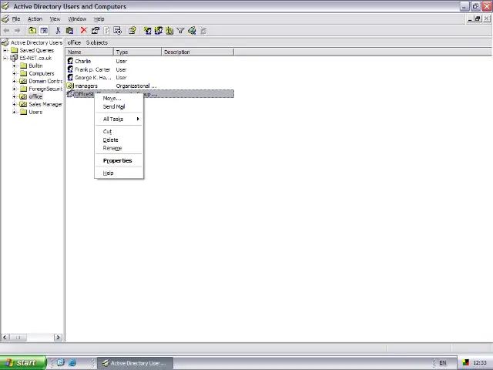Image resolution: width=493 pixels, height=370 pixels.
Task: Open Properties via the toolbar icon
Action: [95, 31]
